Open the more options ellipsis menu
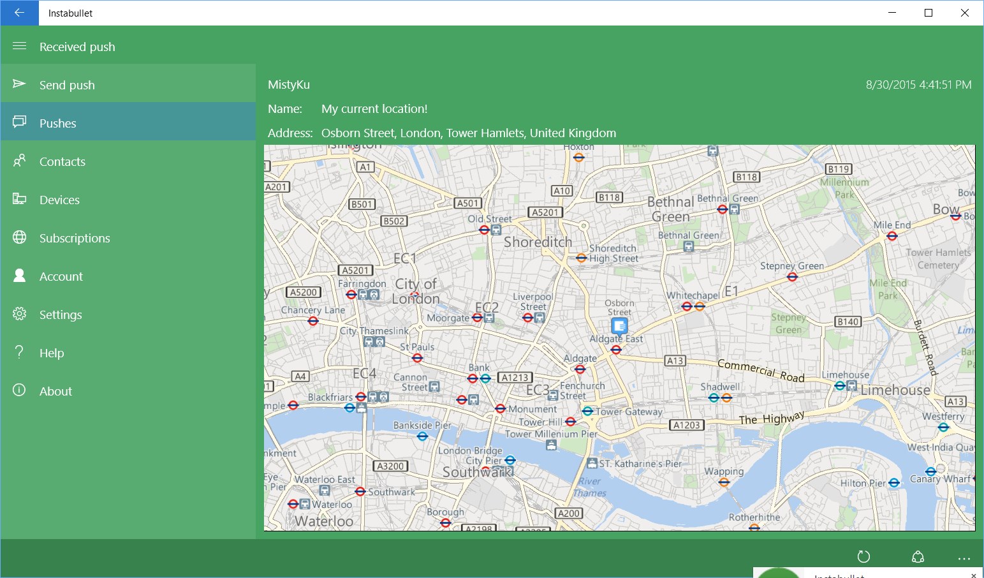 click(x=963, y=556)
